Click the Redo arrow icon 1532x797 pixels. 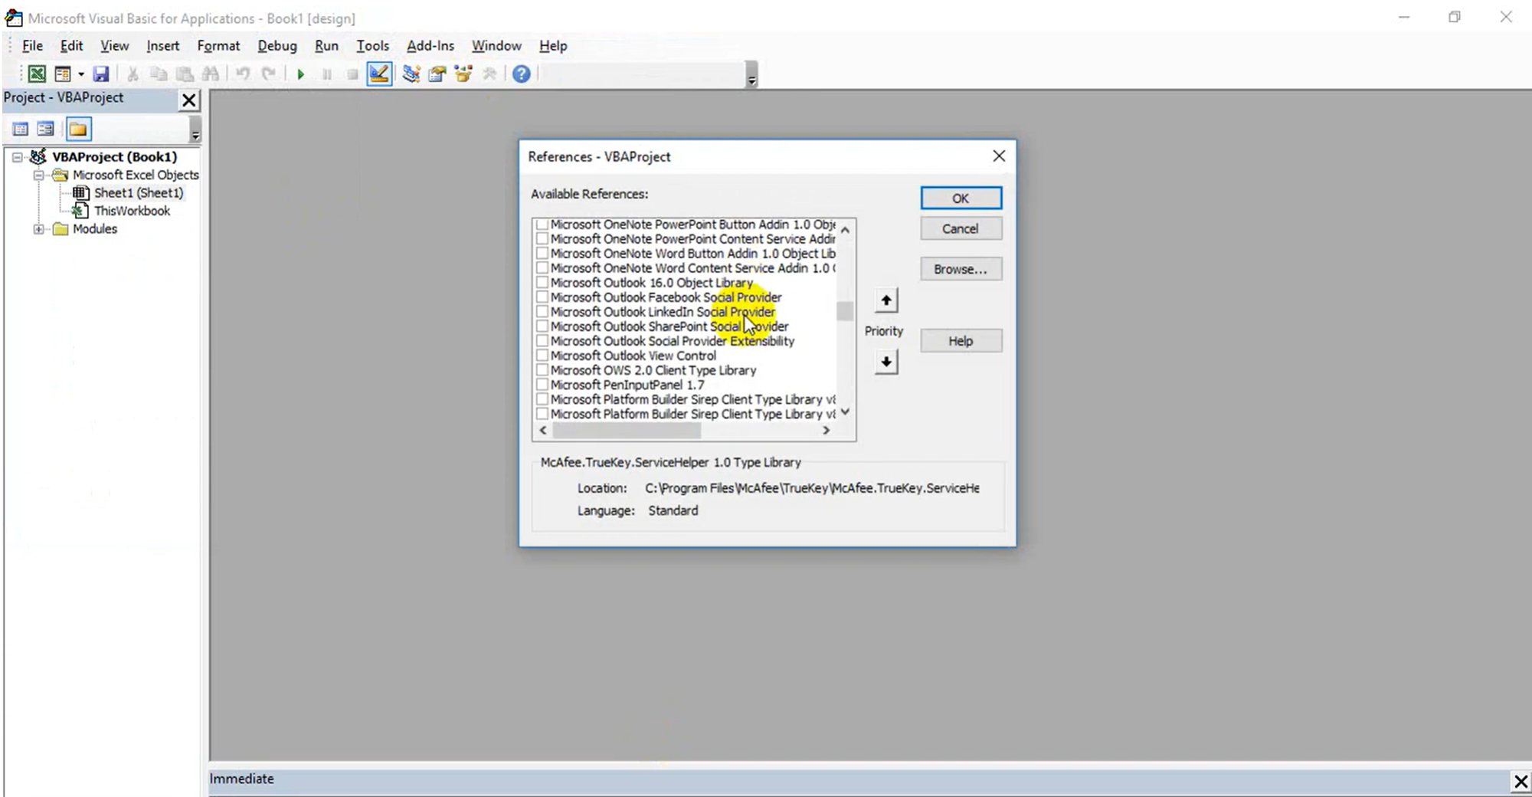[x=269, y=74]
